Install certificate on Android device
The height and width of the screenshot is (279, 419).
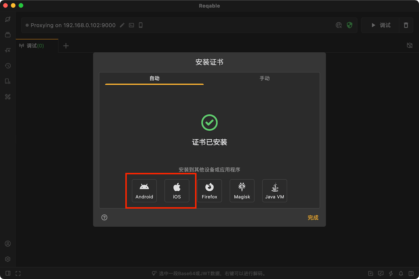pyautogui.click(x=144, y=191)
